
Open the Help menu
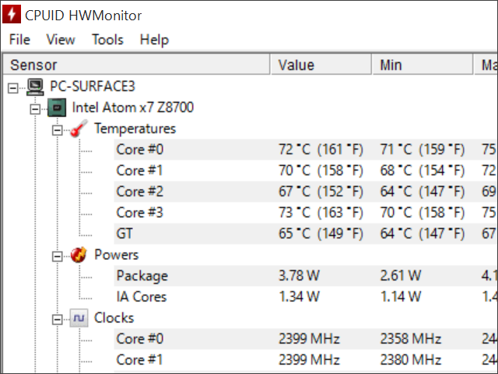point(154,41)
